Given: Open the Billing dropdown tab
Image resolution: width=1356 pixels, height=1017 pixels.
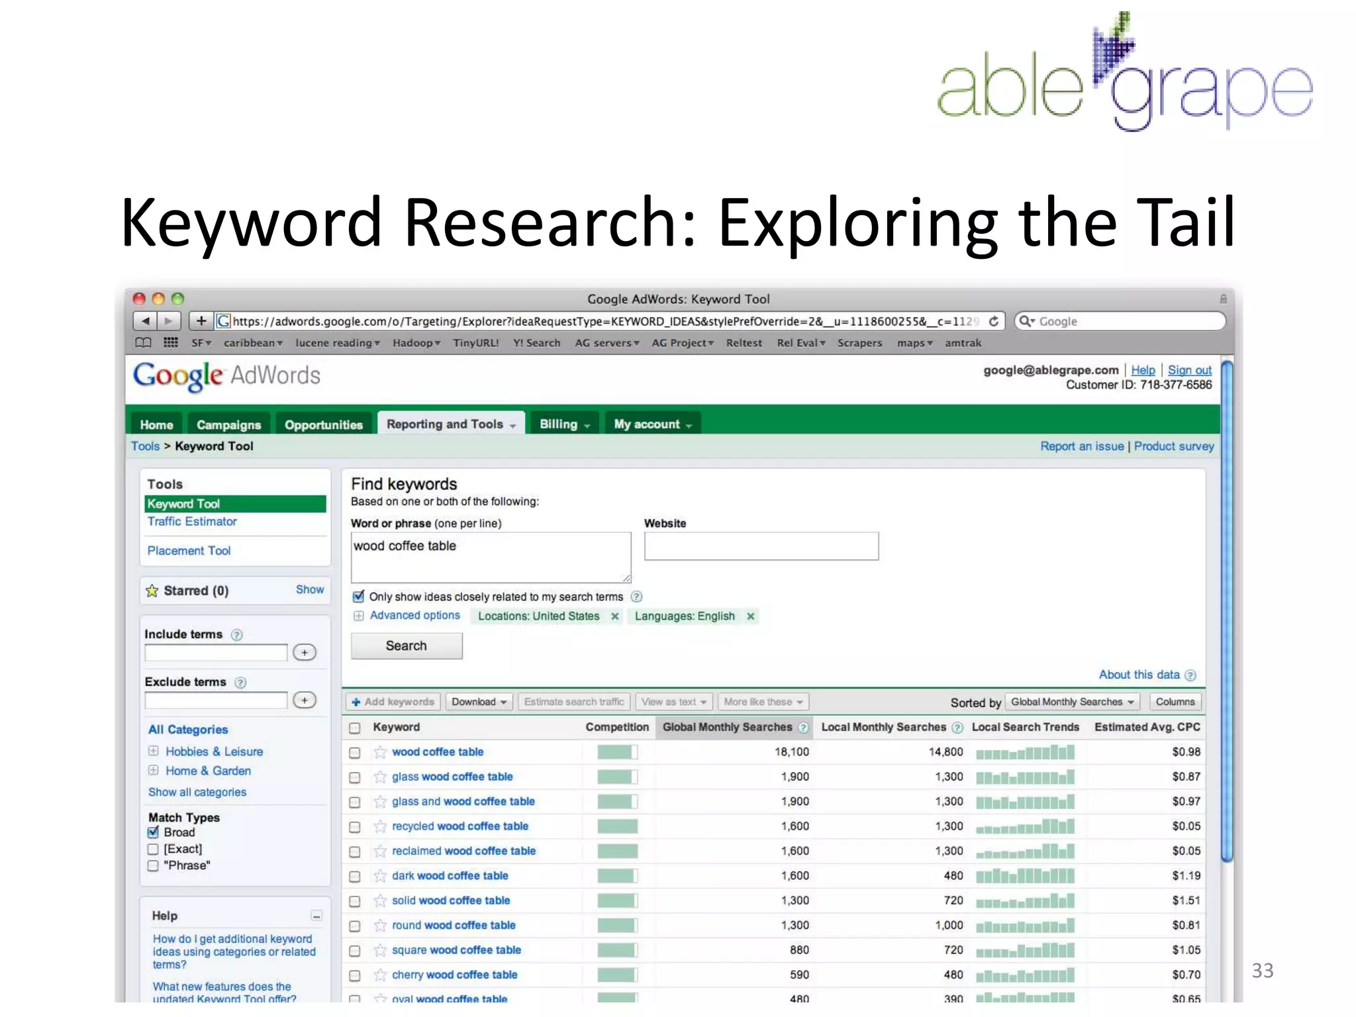Looking at the screenshot, I should (x=565, y=424).
